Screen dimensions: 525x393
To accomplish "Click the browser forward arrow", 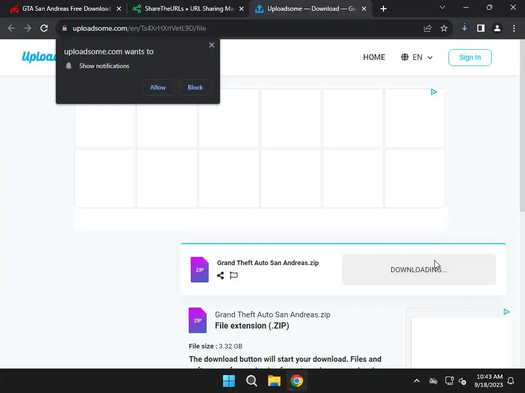I will tap(28, 29).
